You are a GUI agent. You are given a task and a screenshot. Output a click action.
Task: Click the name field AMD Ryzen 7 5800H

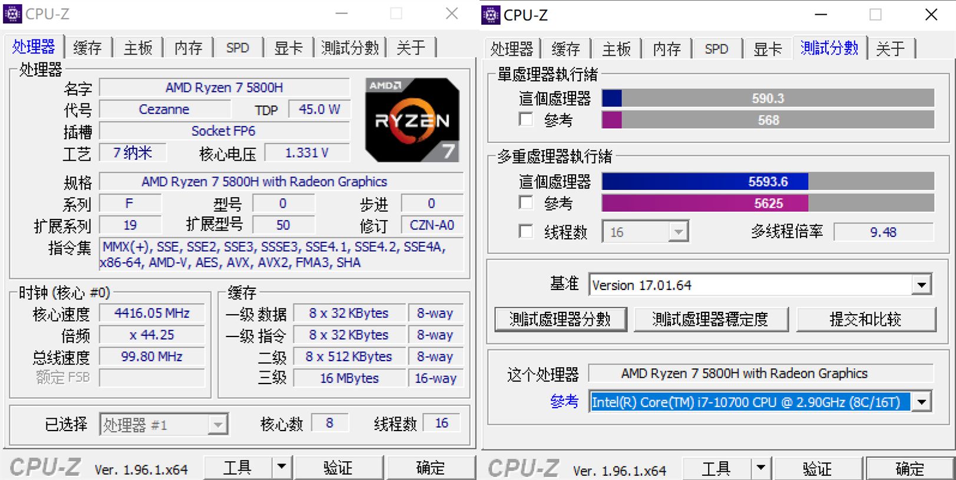pyautogui.click(x=224, y=88)
